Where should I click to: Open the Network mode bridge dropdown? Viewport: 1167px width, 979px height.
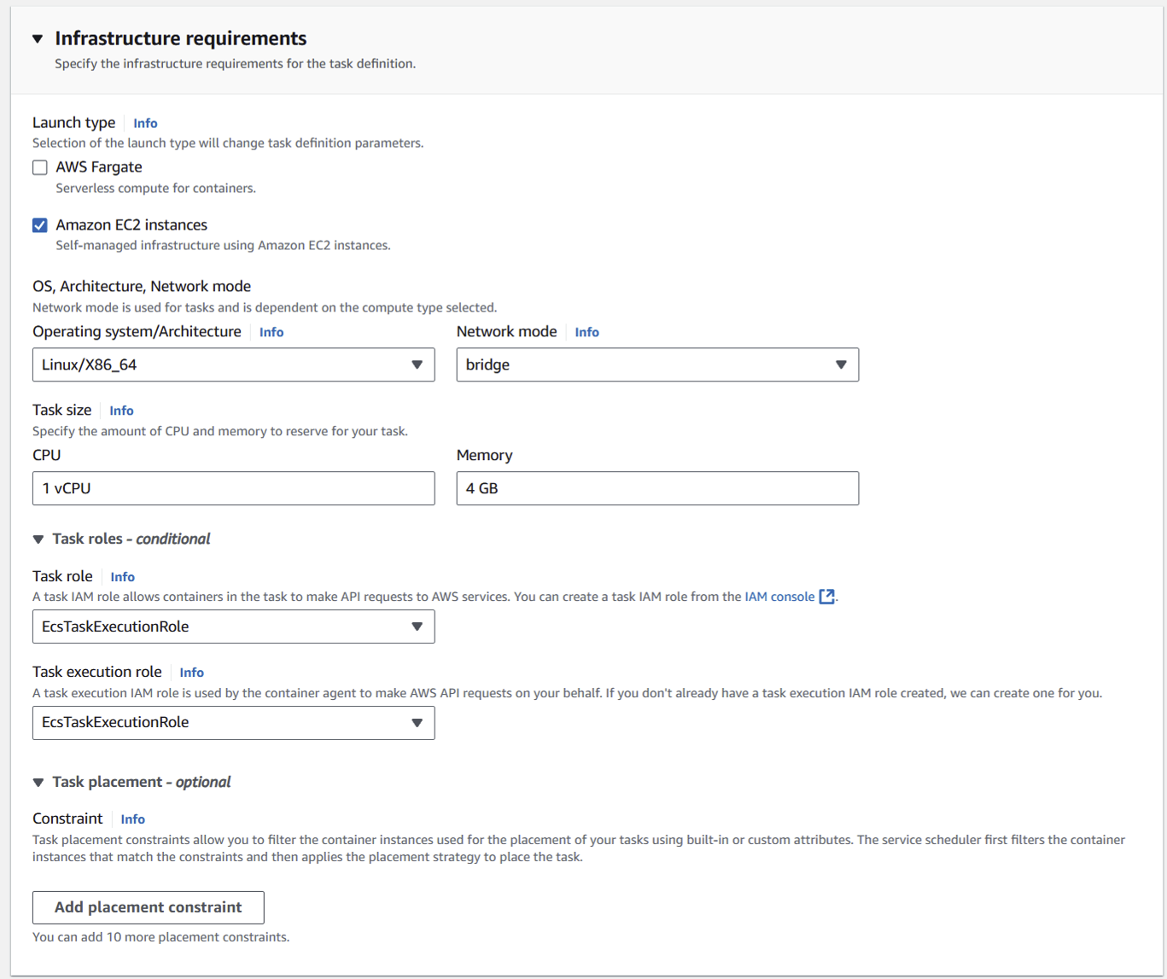pyautogui.click(x=656, y=364)
